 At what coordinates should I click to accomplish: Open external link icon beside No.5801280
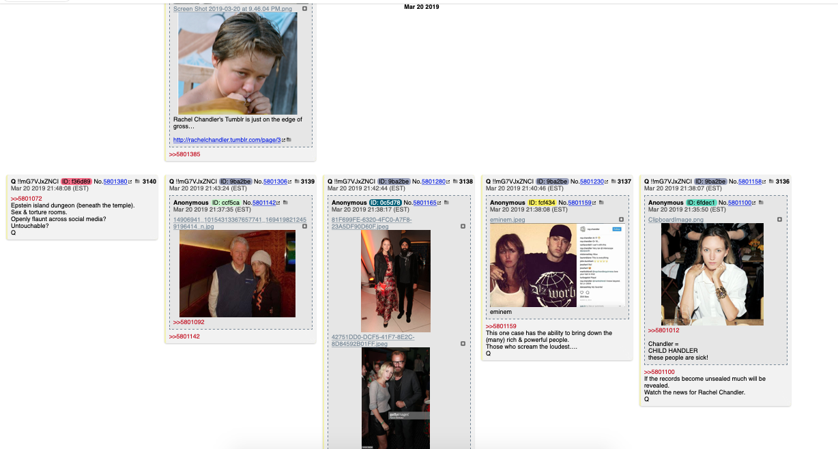(x=447, y=182)
